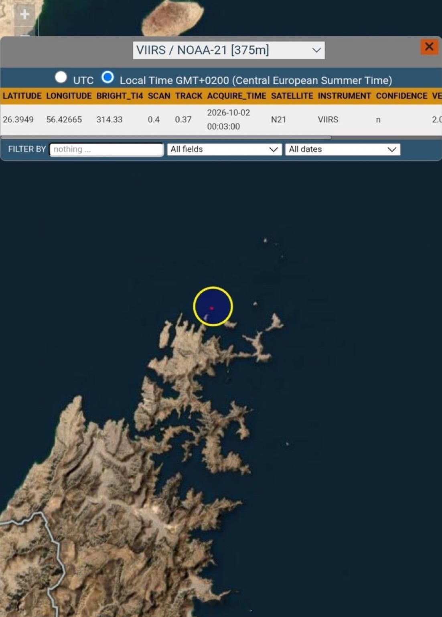This screenshot has height=617, width=442.
Task: Click the red fire hotspot marker on map
Action: tap(212, 308)
